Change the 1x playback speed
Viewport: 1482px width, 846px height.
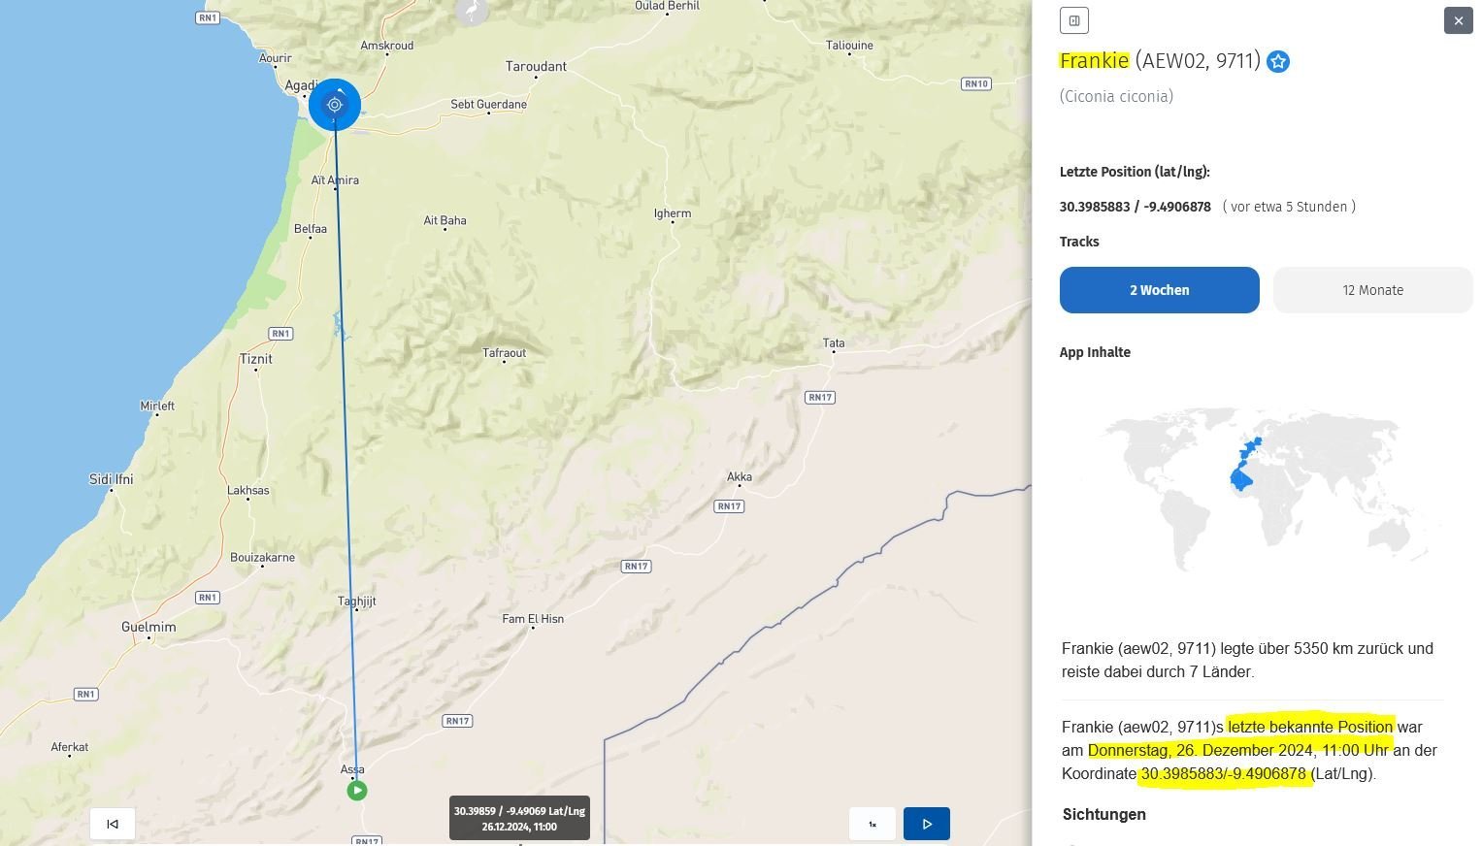click(872, 824)
